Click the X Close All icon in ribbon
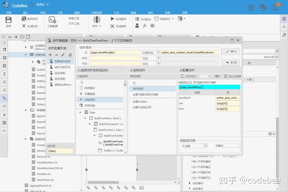Image resolution: width=288 pixels, height=192 pixels. pyautogui.click(x=24, y=26)
